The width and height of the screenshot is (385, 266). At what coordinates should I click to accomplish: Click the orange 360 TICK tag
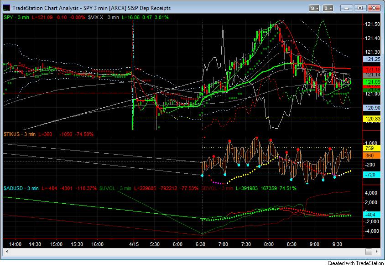372,156
